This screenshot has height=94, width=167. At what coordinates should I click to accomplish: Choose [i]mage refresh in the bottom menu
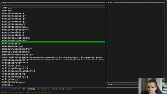click(x=42, y=89)
